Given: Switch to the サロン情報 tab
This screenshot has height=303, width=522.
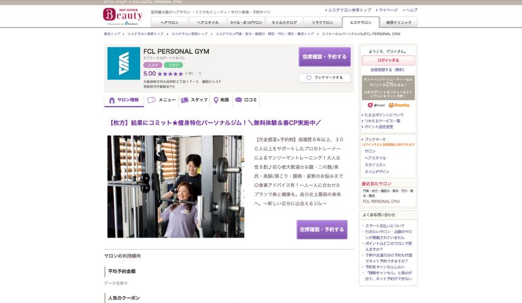Looking at the screenshot, I should click(124, 100).
